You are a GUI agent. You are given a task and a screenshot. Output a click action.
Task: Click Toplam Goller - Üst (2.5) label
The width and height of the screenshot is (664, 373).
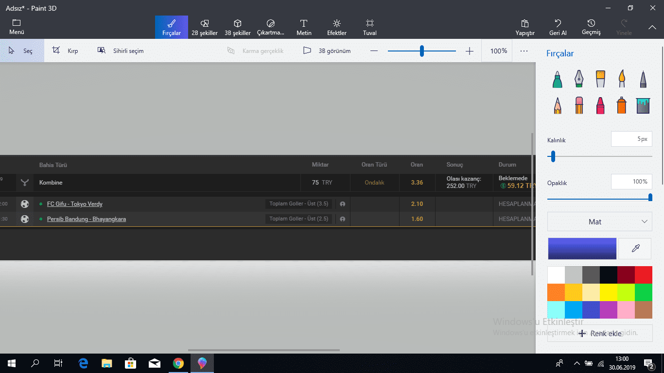pos(299,219)
